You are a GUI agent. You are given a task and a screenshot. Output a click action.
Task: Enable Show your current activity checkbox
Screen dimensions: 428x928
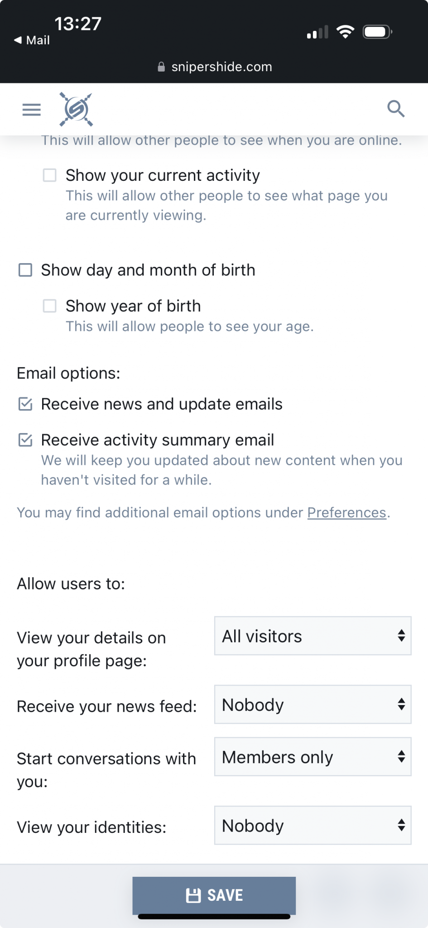click(x=50, y=175)
